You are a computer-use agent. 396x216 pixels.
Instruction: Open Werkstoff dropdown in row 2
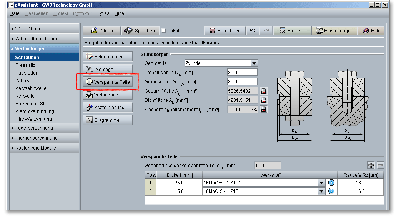click(x=322, y=191)
